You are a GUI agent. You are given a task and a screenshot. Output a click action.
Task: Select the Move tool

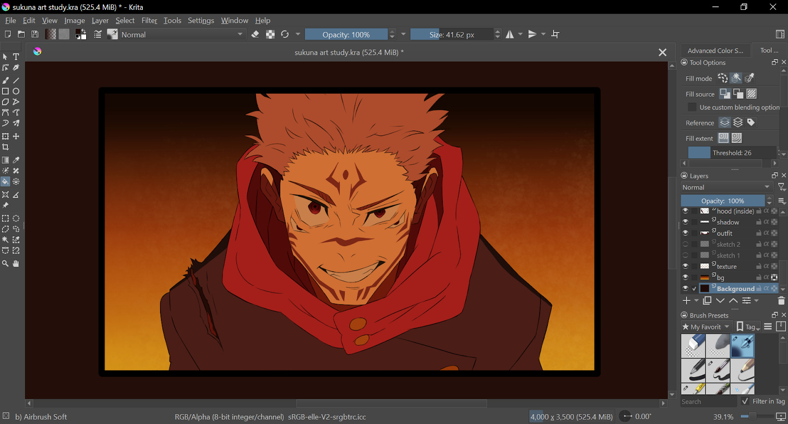coord(16,136)
